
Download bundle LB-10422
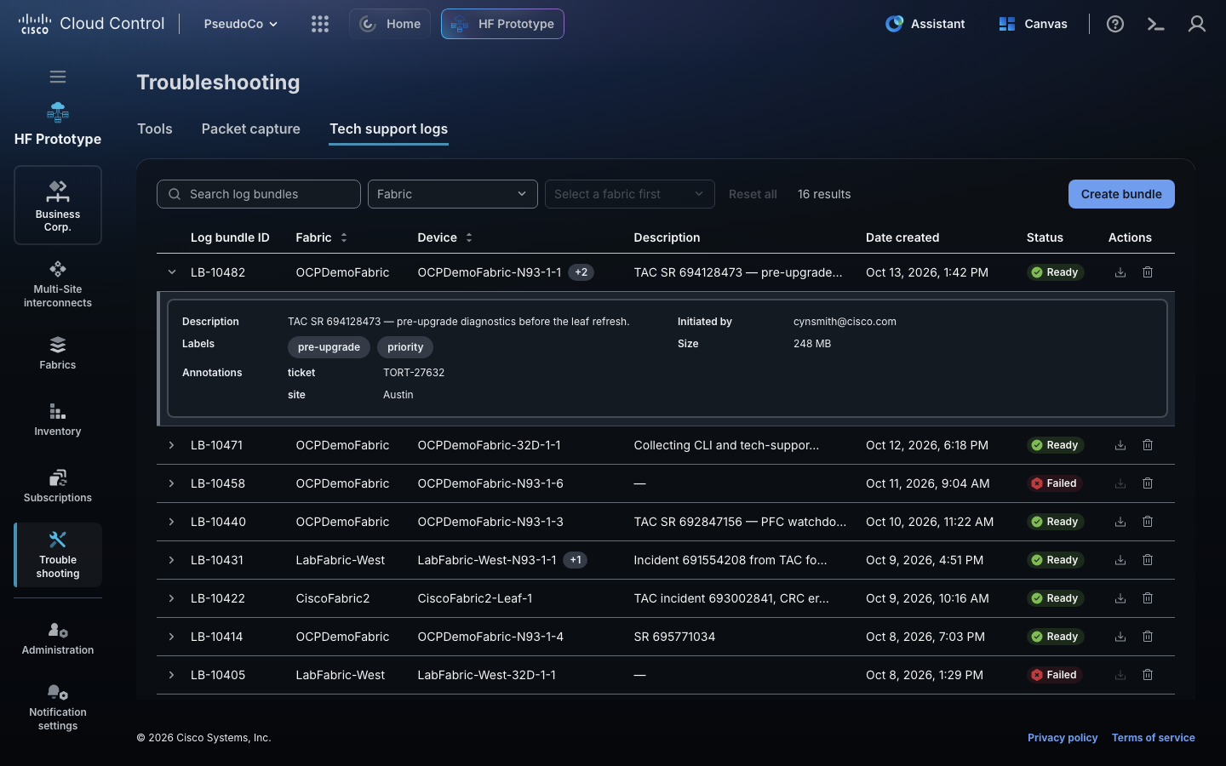(x=1120, y=598)
